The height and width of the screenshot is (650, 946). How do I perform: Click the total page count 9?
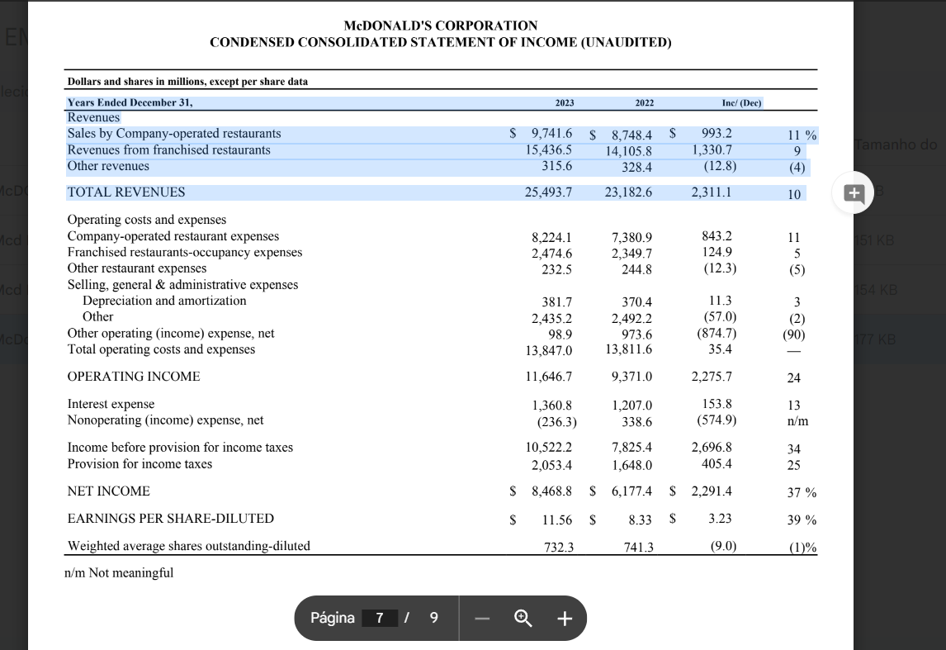[x=434, y=618]
